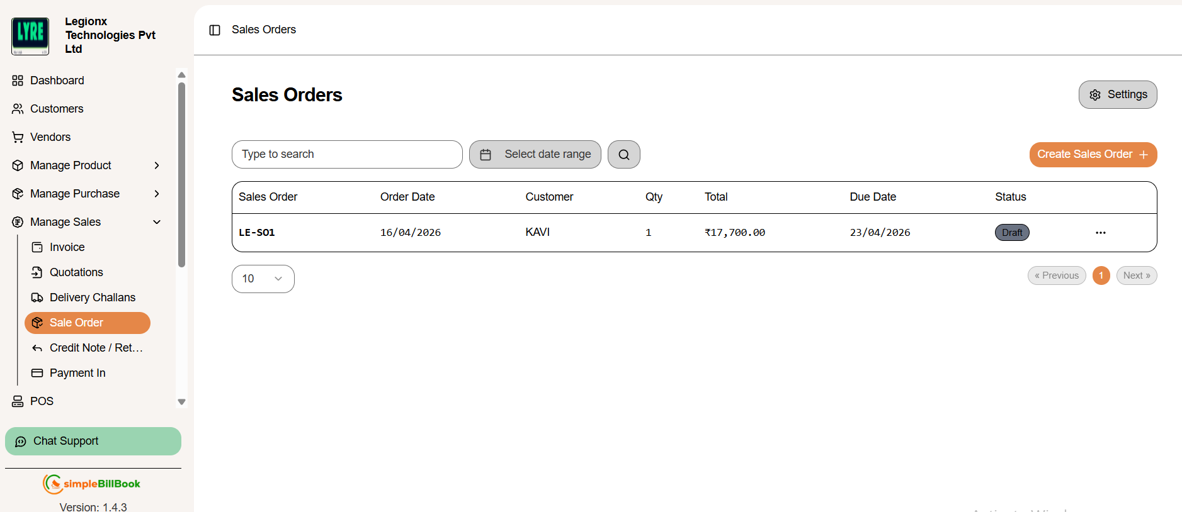Click the Due Date column header
The height and width of the screenshot is (512, 1182).
[873, 197]
